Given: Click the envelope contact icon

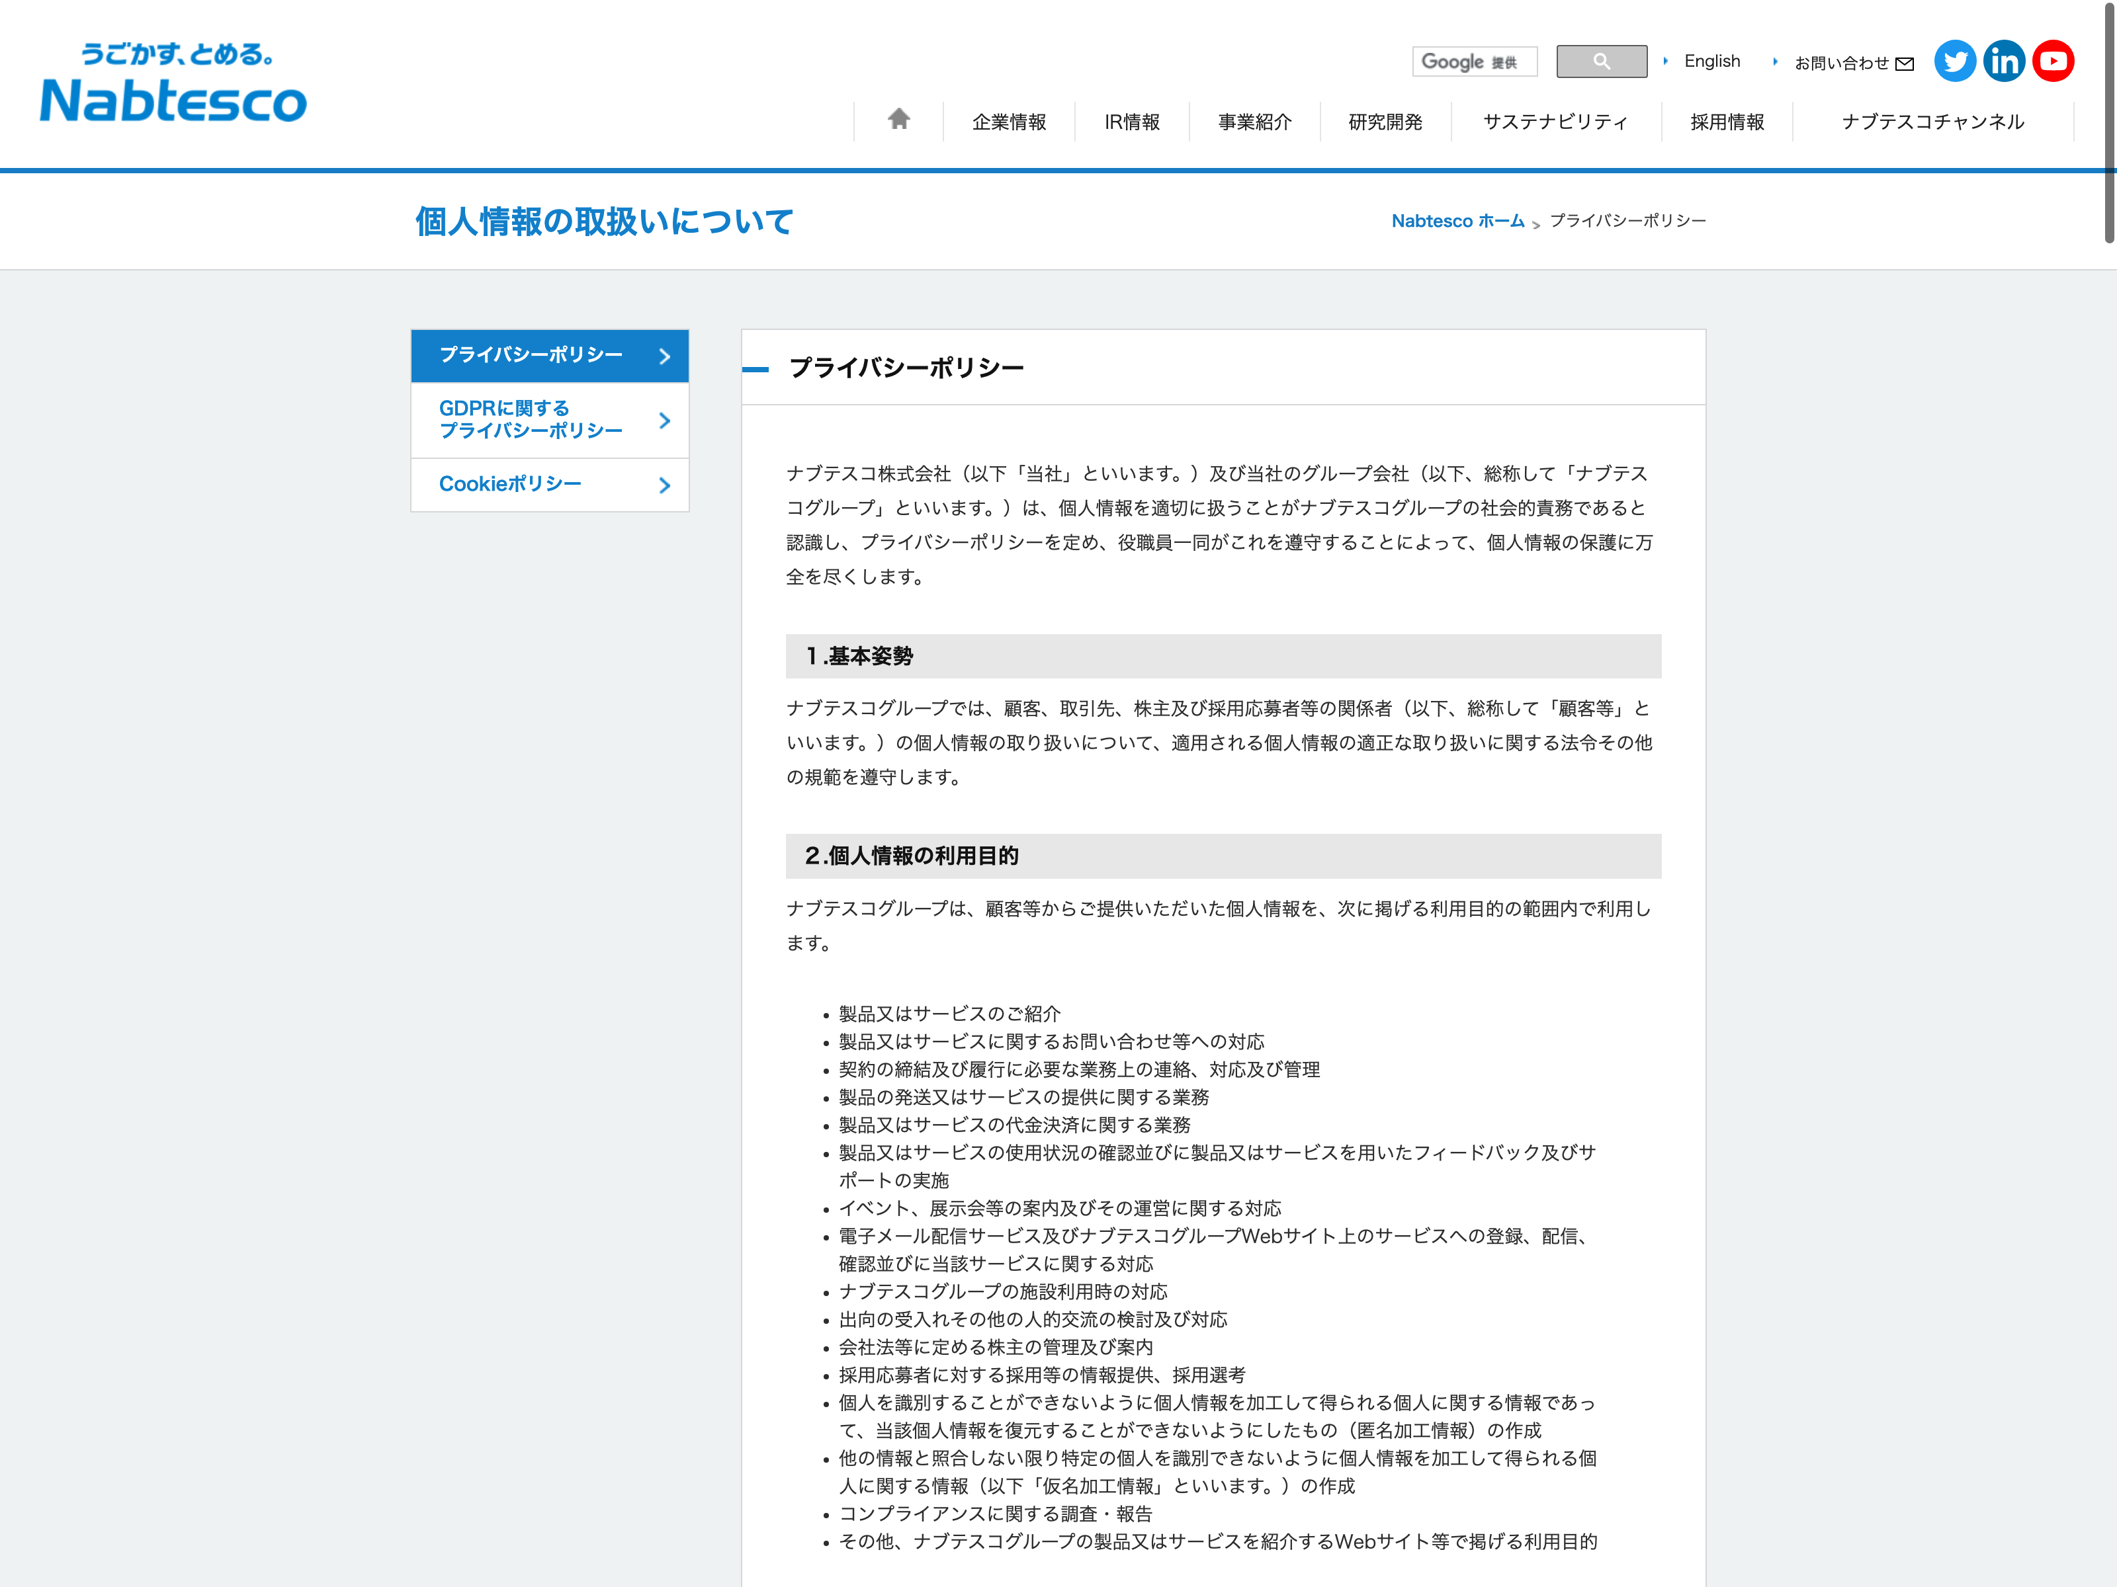Looking at the screenshot, I should (1905, 64).
